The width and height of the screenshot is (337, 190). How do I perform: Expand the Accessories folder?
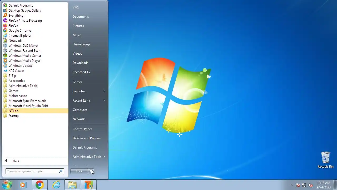coord(35,81)
